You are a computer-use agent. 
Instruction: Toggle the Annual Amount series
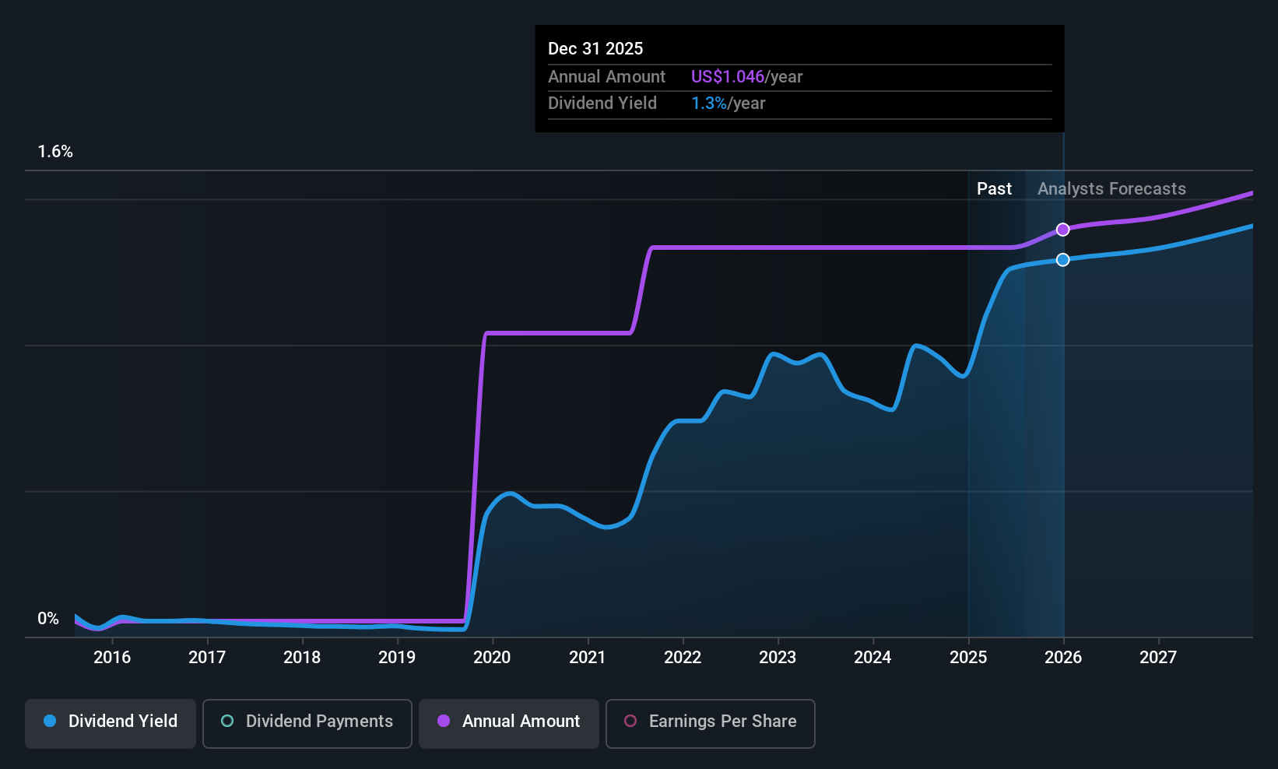coord(509,724)
